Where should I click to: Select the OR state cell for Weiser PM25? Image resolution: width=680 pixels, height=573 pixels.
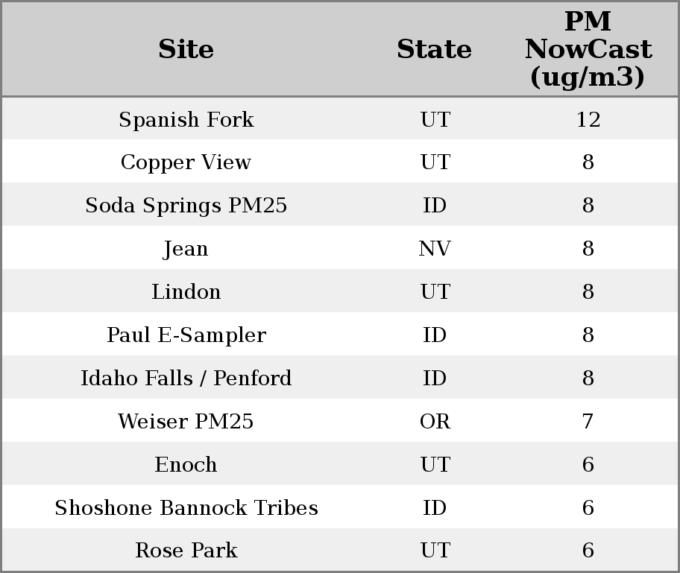[x=435, y=422]
